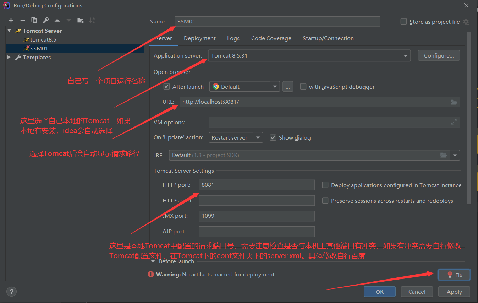
Task: Expand the VM options field icon
Action: tap(454, 122)
